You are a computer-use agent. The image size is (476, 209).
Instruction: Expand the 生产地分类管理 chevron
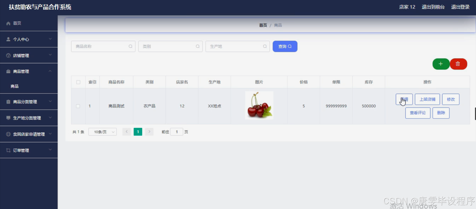coord(50,117)
